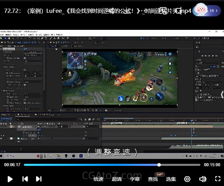224x186 pixels.
Task: Enter fullscreen mode
Action: (218, 179)
